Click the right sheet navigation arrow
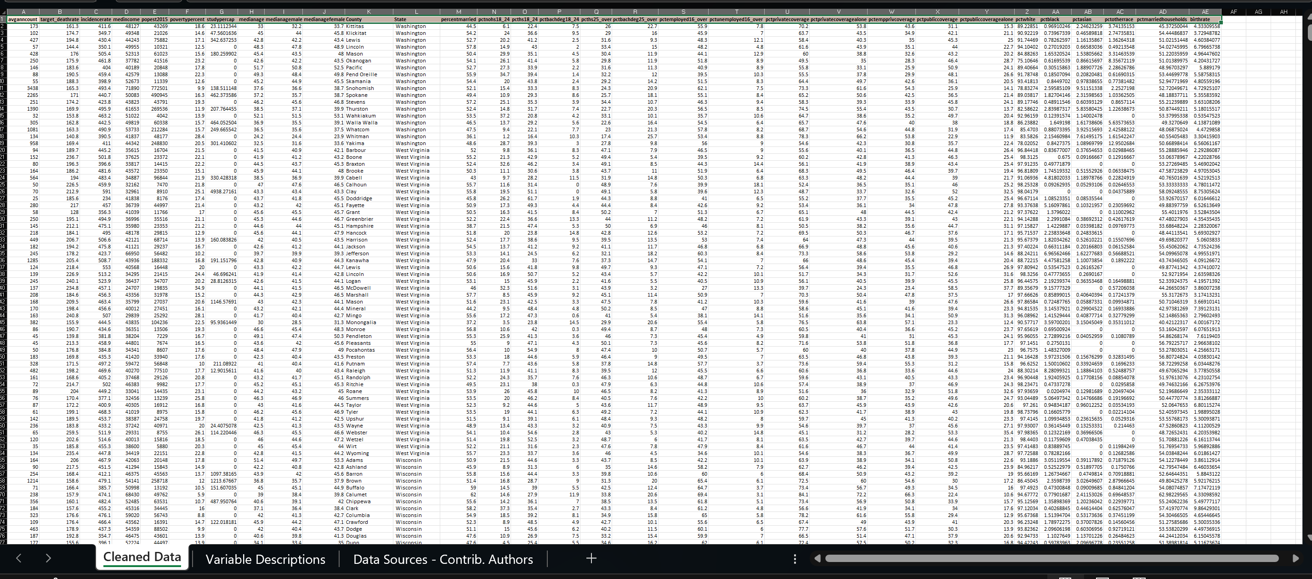The image size is (1312, 579). (x=48, y=558)
